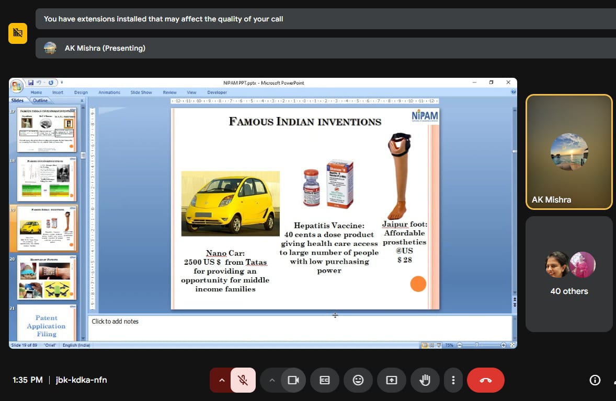The width and height of the screenshot is (616, 401).
Task: Click the Nano Car description text
Action: (x=225, y=271)
